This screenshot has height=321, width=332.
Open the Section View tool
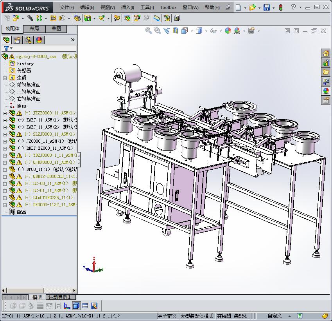[176, 31]
